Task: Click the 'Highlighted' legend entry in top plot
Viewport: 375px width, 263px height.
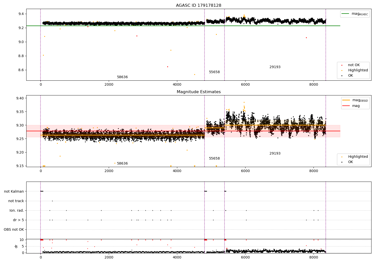Action: (358, 70)
